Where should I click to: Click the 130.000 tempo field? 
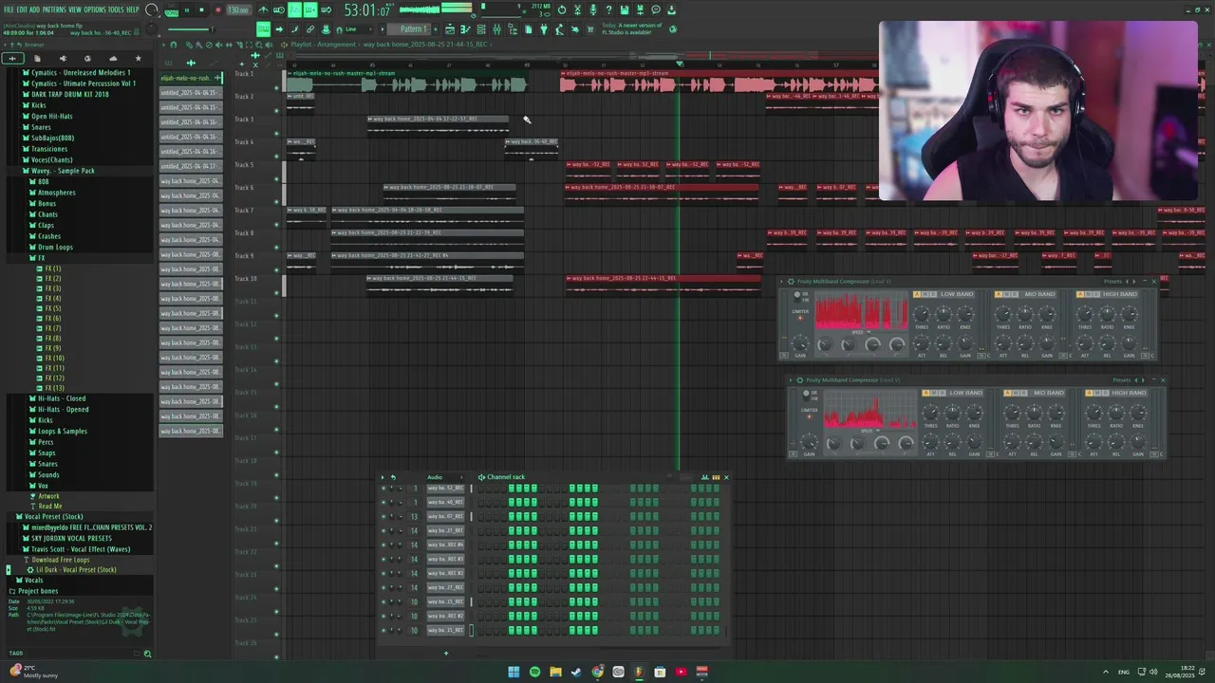[239, 9]
